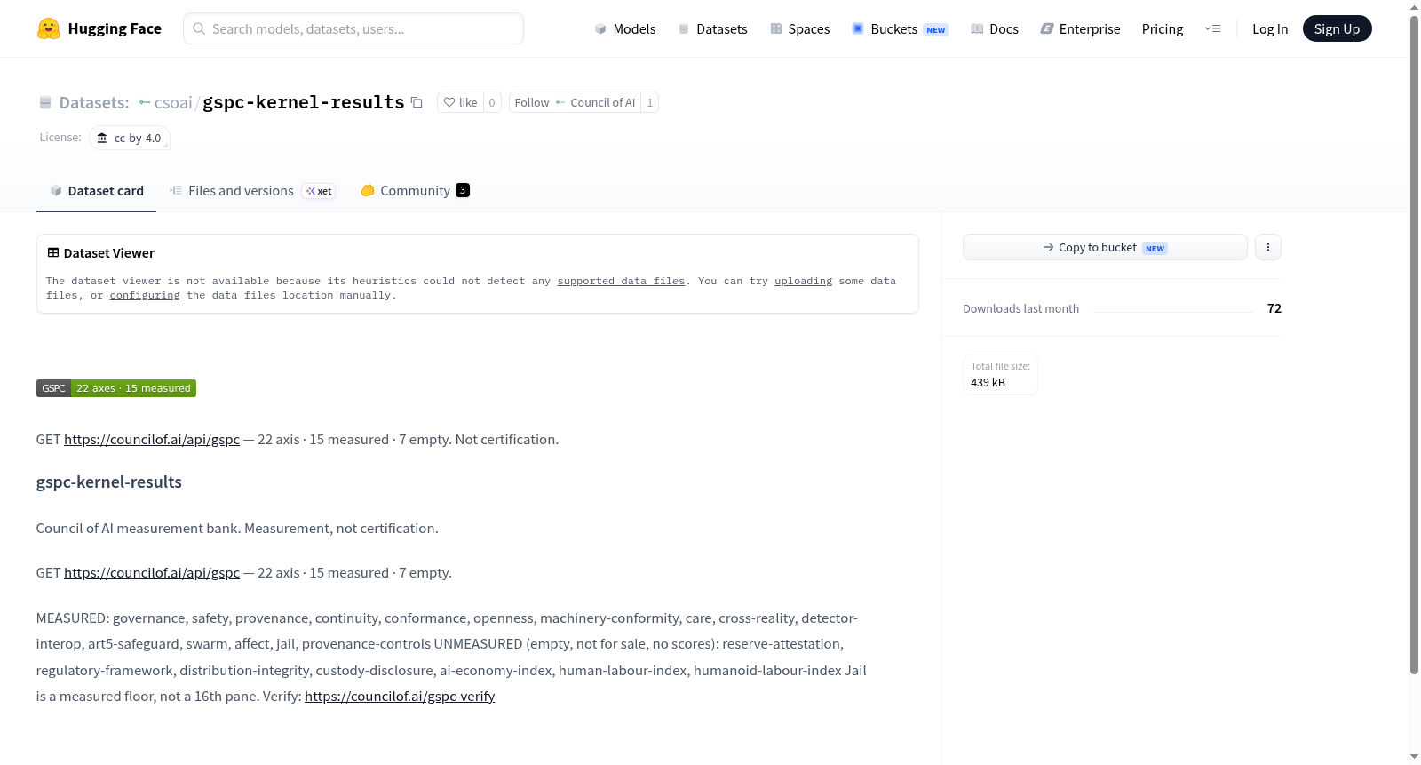The image size is (1421, 765).
Task: Select the Dataset card tab
Action: click(96, 191)
